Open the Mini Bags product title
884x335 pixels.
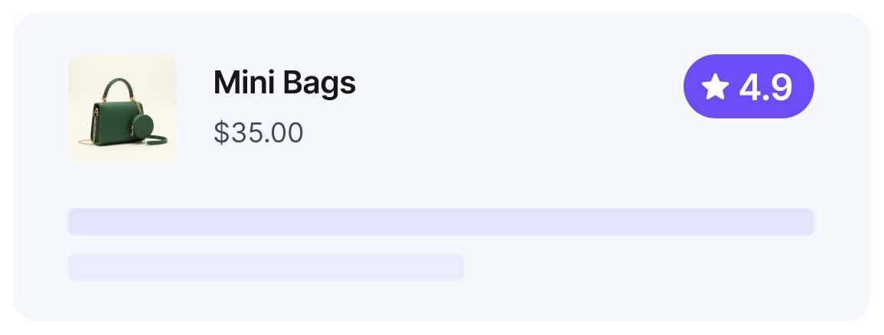tap(284, 83)
